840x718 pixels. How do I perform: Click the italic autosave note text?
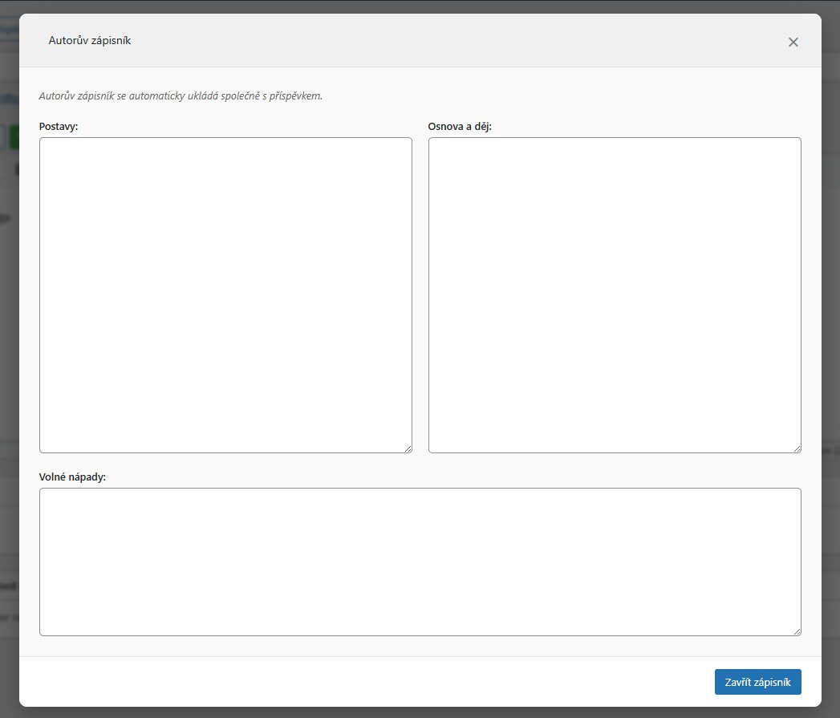(x=181, y=95)
